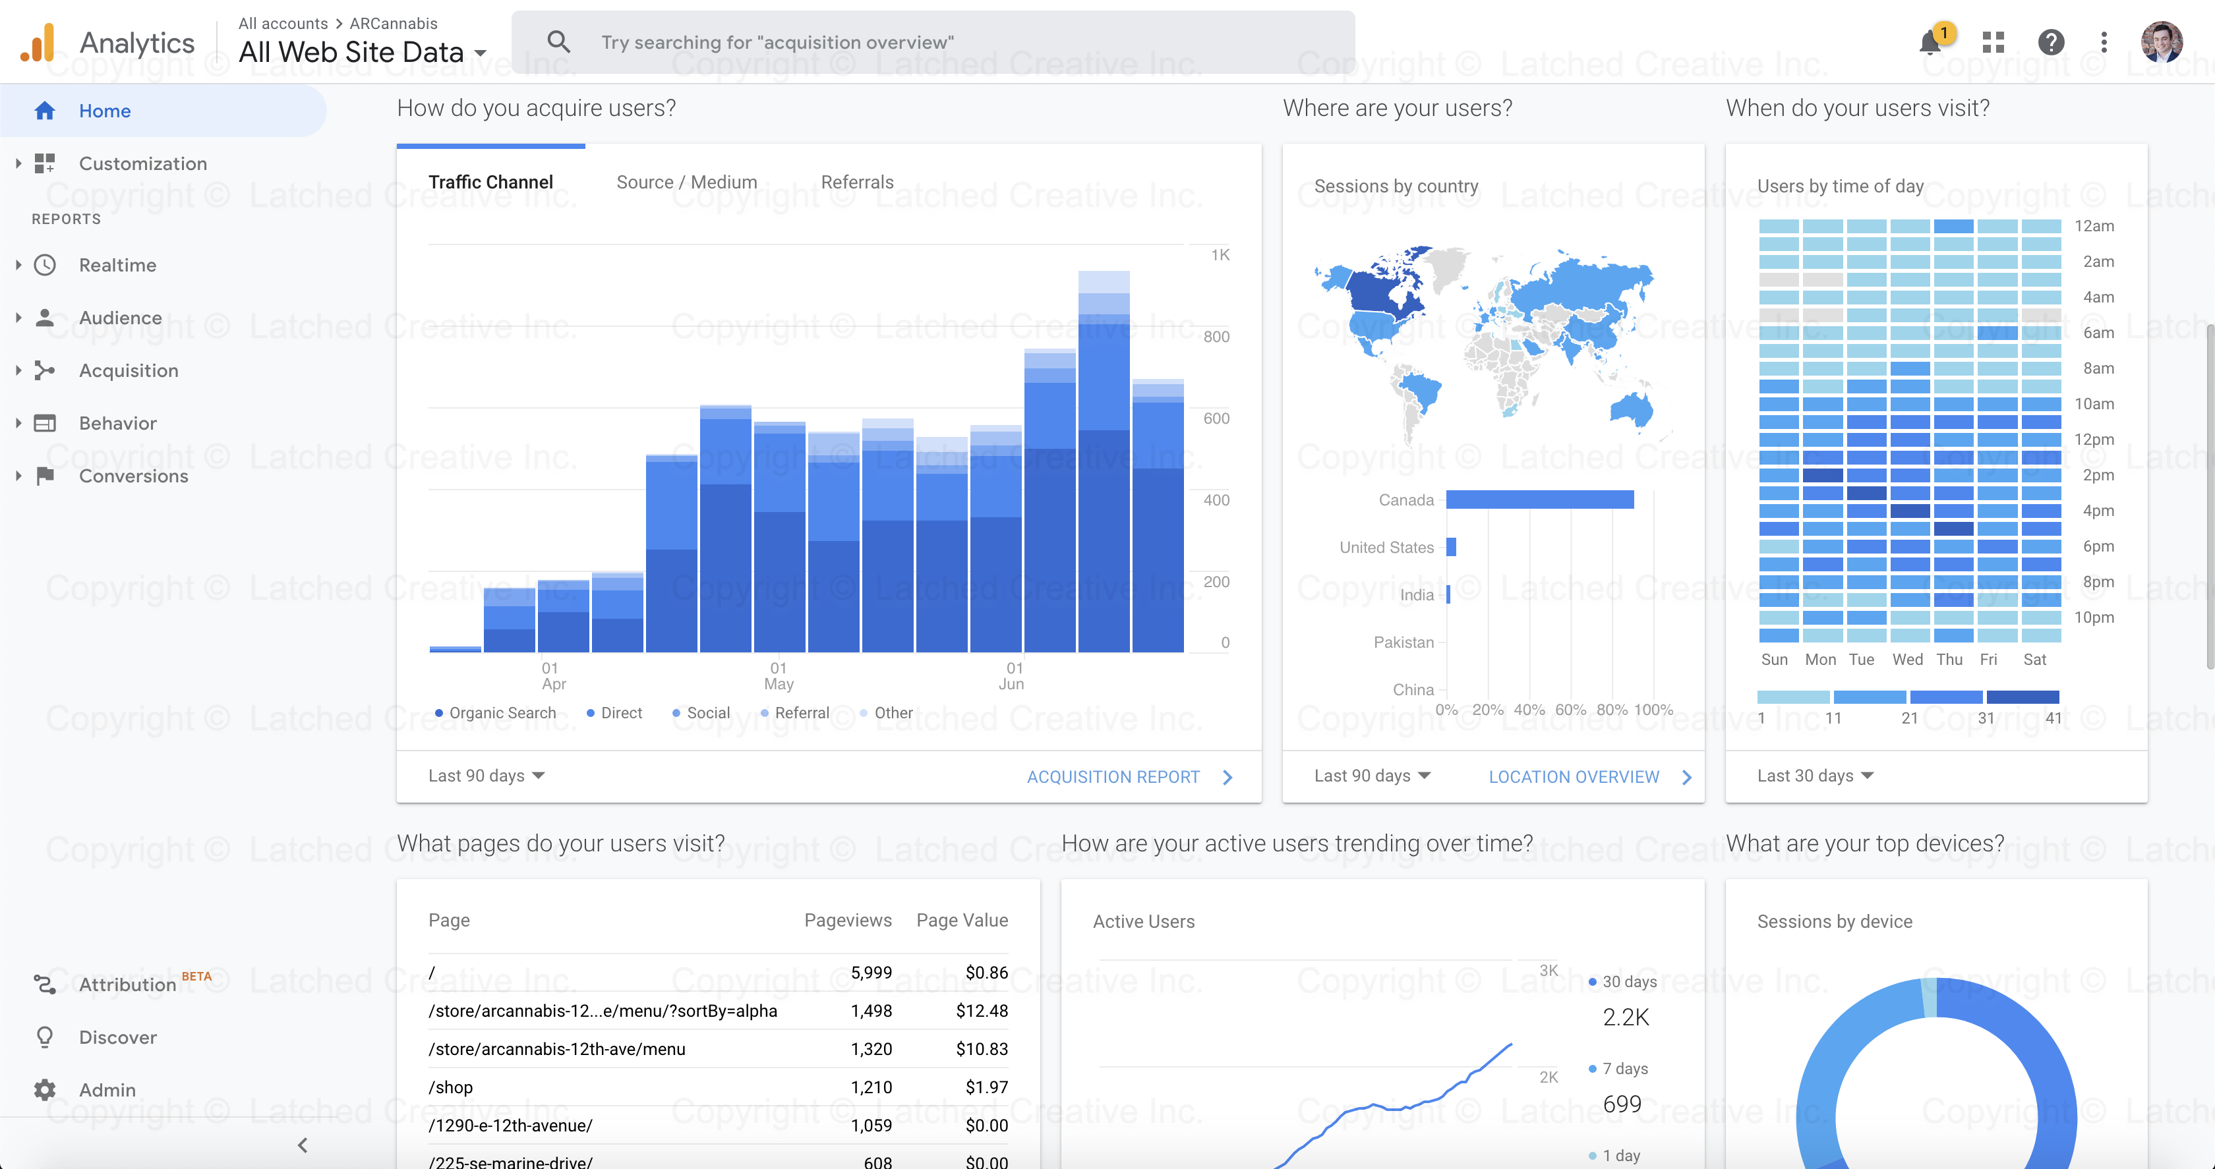Screen dimensions: 2215x1169
Task: Click the ARCannabis breadcrumb
Action: pos(393,23)
